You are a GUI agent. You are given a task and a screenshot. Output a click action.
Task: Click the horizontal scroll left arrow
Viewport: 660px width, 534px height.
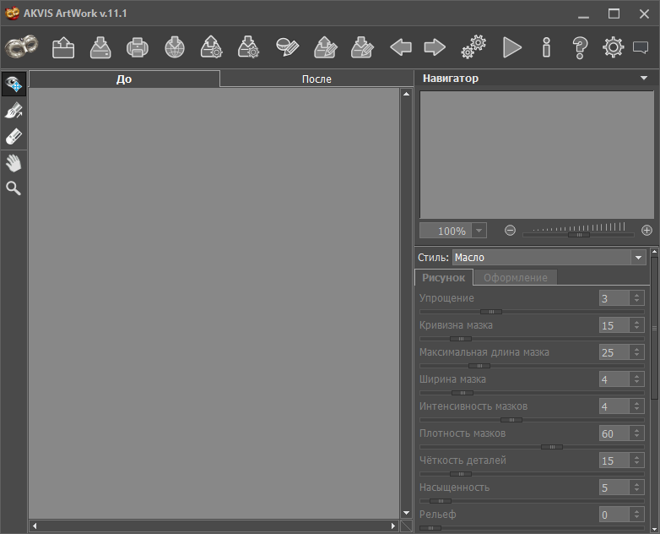35,526
